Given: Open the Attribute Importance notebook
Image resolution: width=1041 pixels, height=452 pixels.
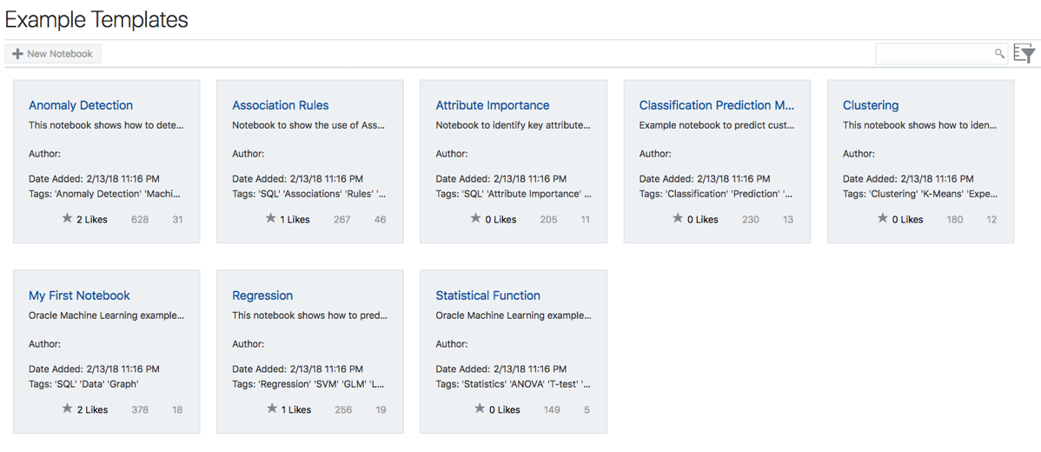Looking at the screenshot, I should point(493,105).
